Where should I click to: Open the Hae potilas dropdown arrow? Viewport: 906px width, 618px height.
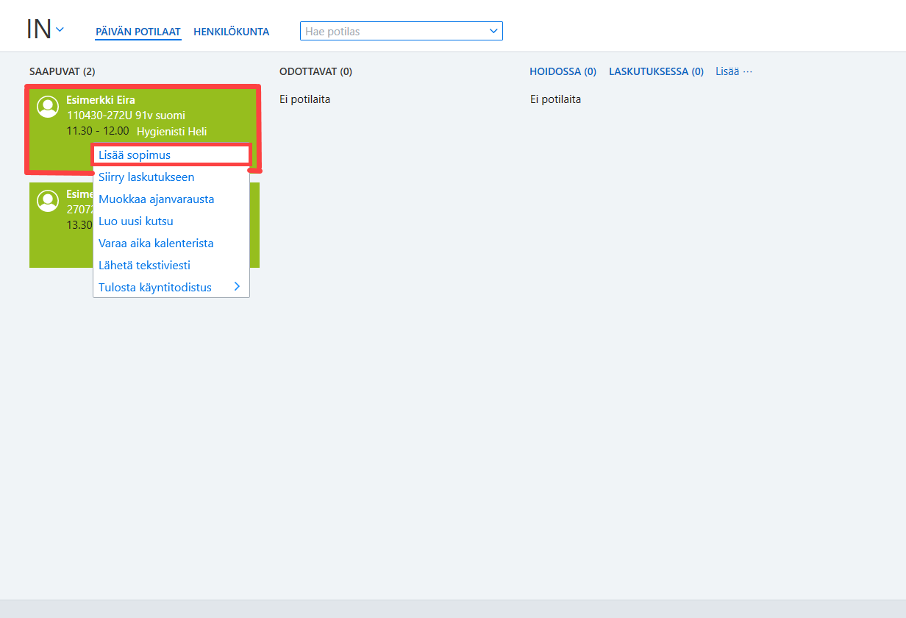coord(493,31)
